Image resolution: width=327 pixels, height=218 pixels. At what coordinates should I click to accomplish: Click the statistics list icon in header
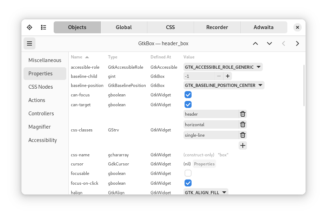click(x=44, y=27)
